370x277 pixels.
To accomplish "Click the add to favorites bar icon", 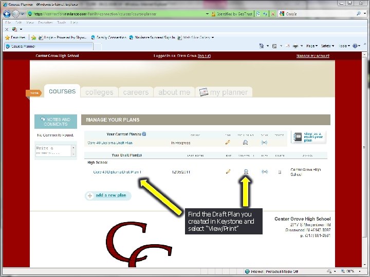I will click(x=34, y=37).
